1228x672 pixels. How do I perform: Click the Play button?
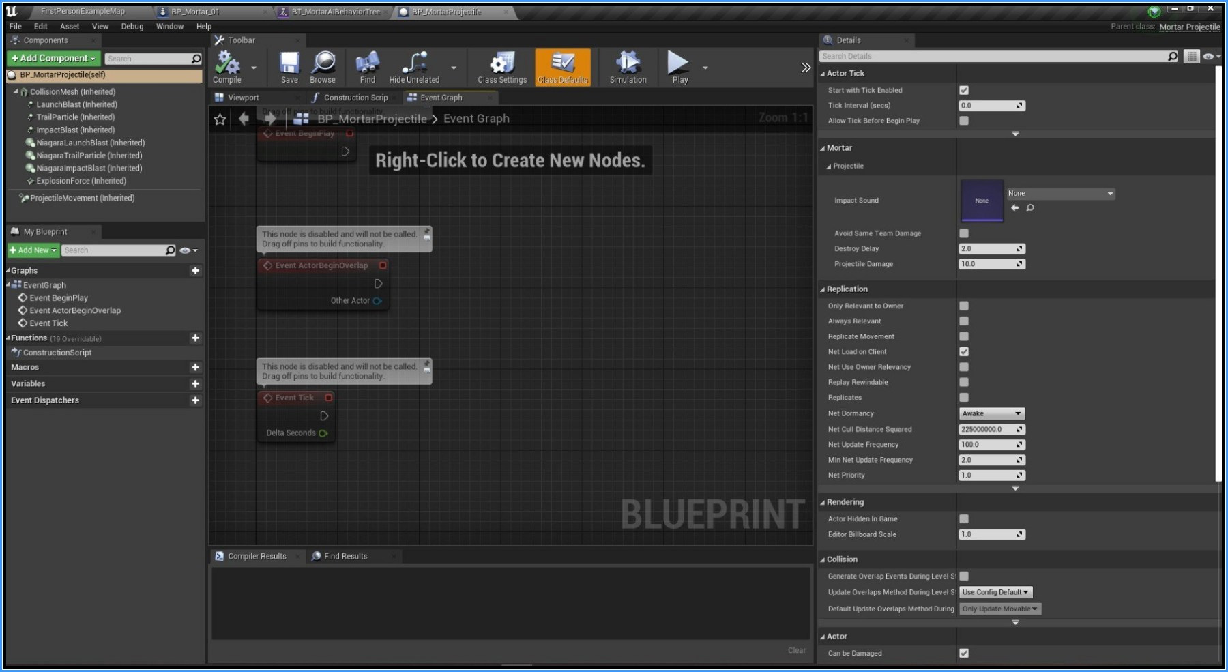679,67
